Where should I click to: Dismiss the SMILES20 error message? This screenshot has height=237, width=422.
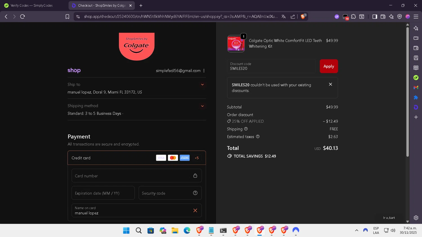(331, 84)
